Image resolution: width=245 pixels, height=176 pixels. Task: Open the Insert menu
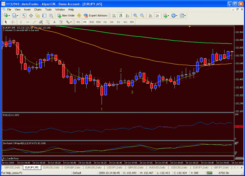[x=27, y=9]
